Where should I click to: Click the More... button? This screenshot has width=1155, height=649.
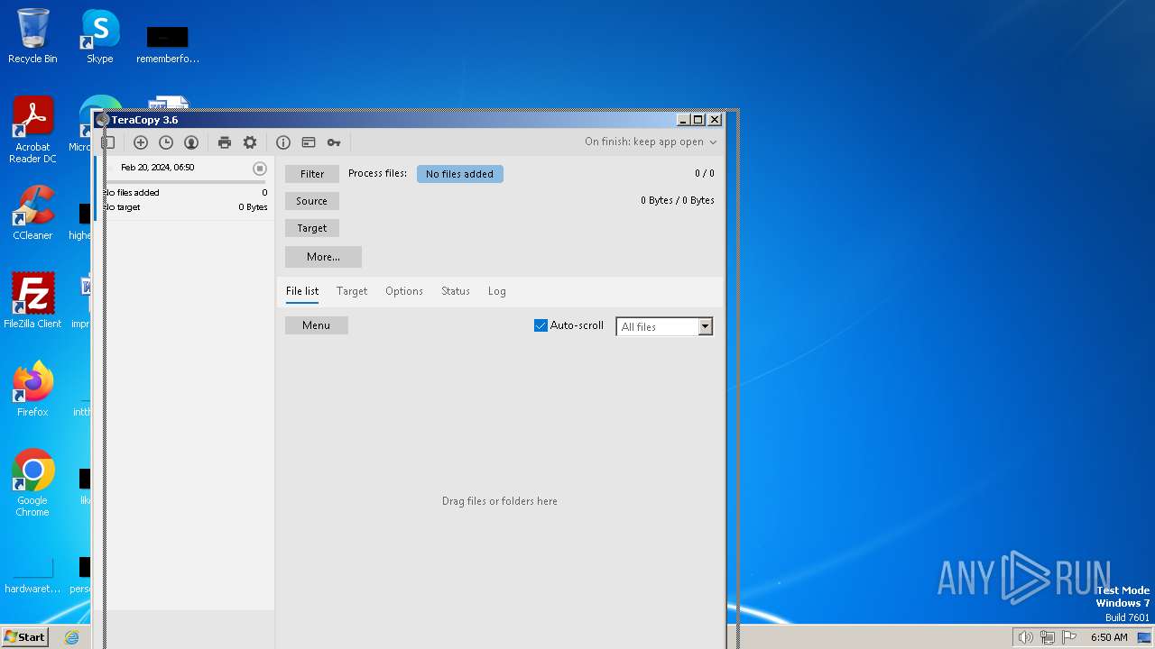[x=323, y=257]
